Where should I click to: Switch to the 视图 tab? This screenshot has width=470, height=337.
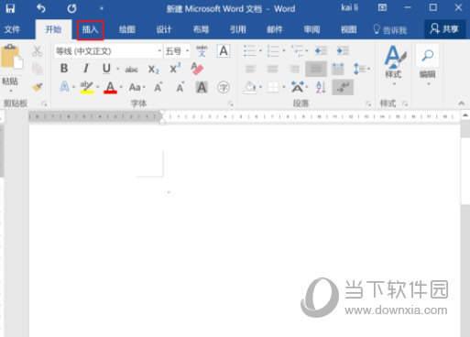pos(349,29)
